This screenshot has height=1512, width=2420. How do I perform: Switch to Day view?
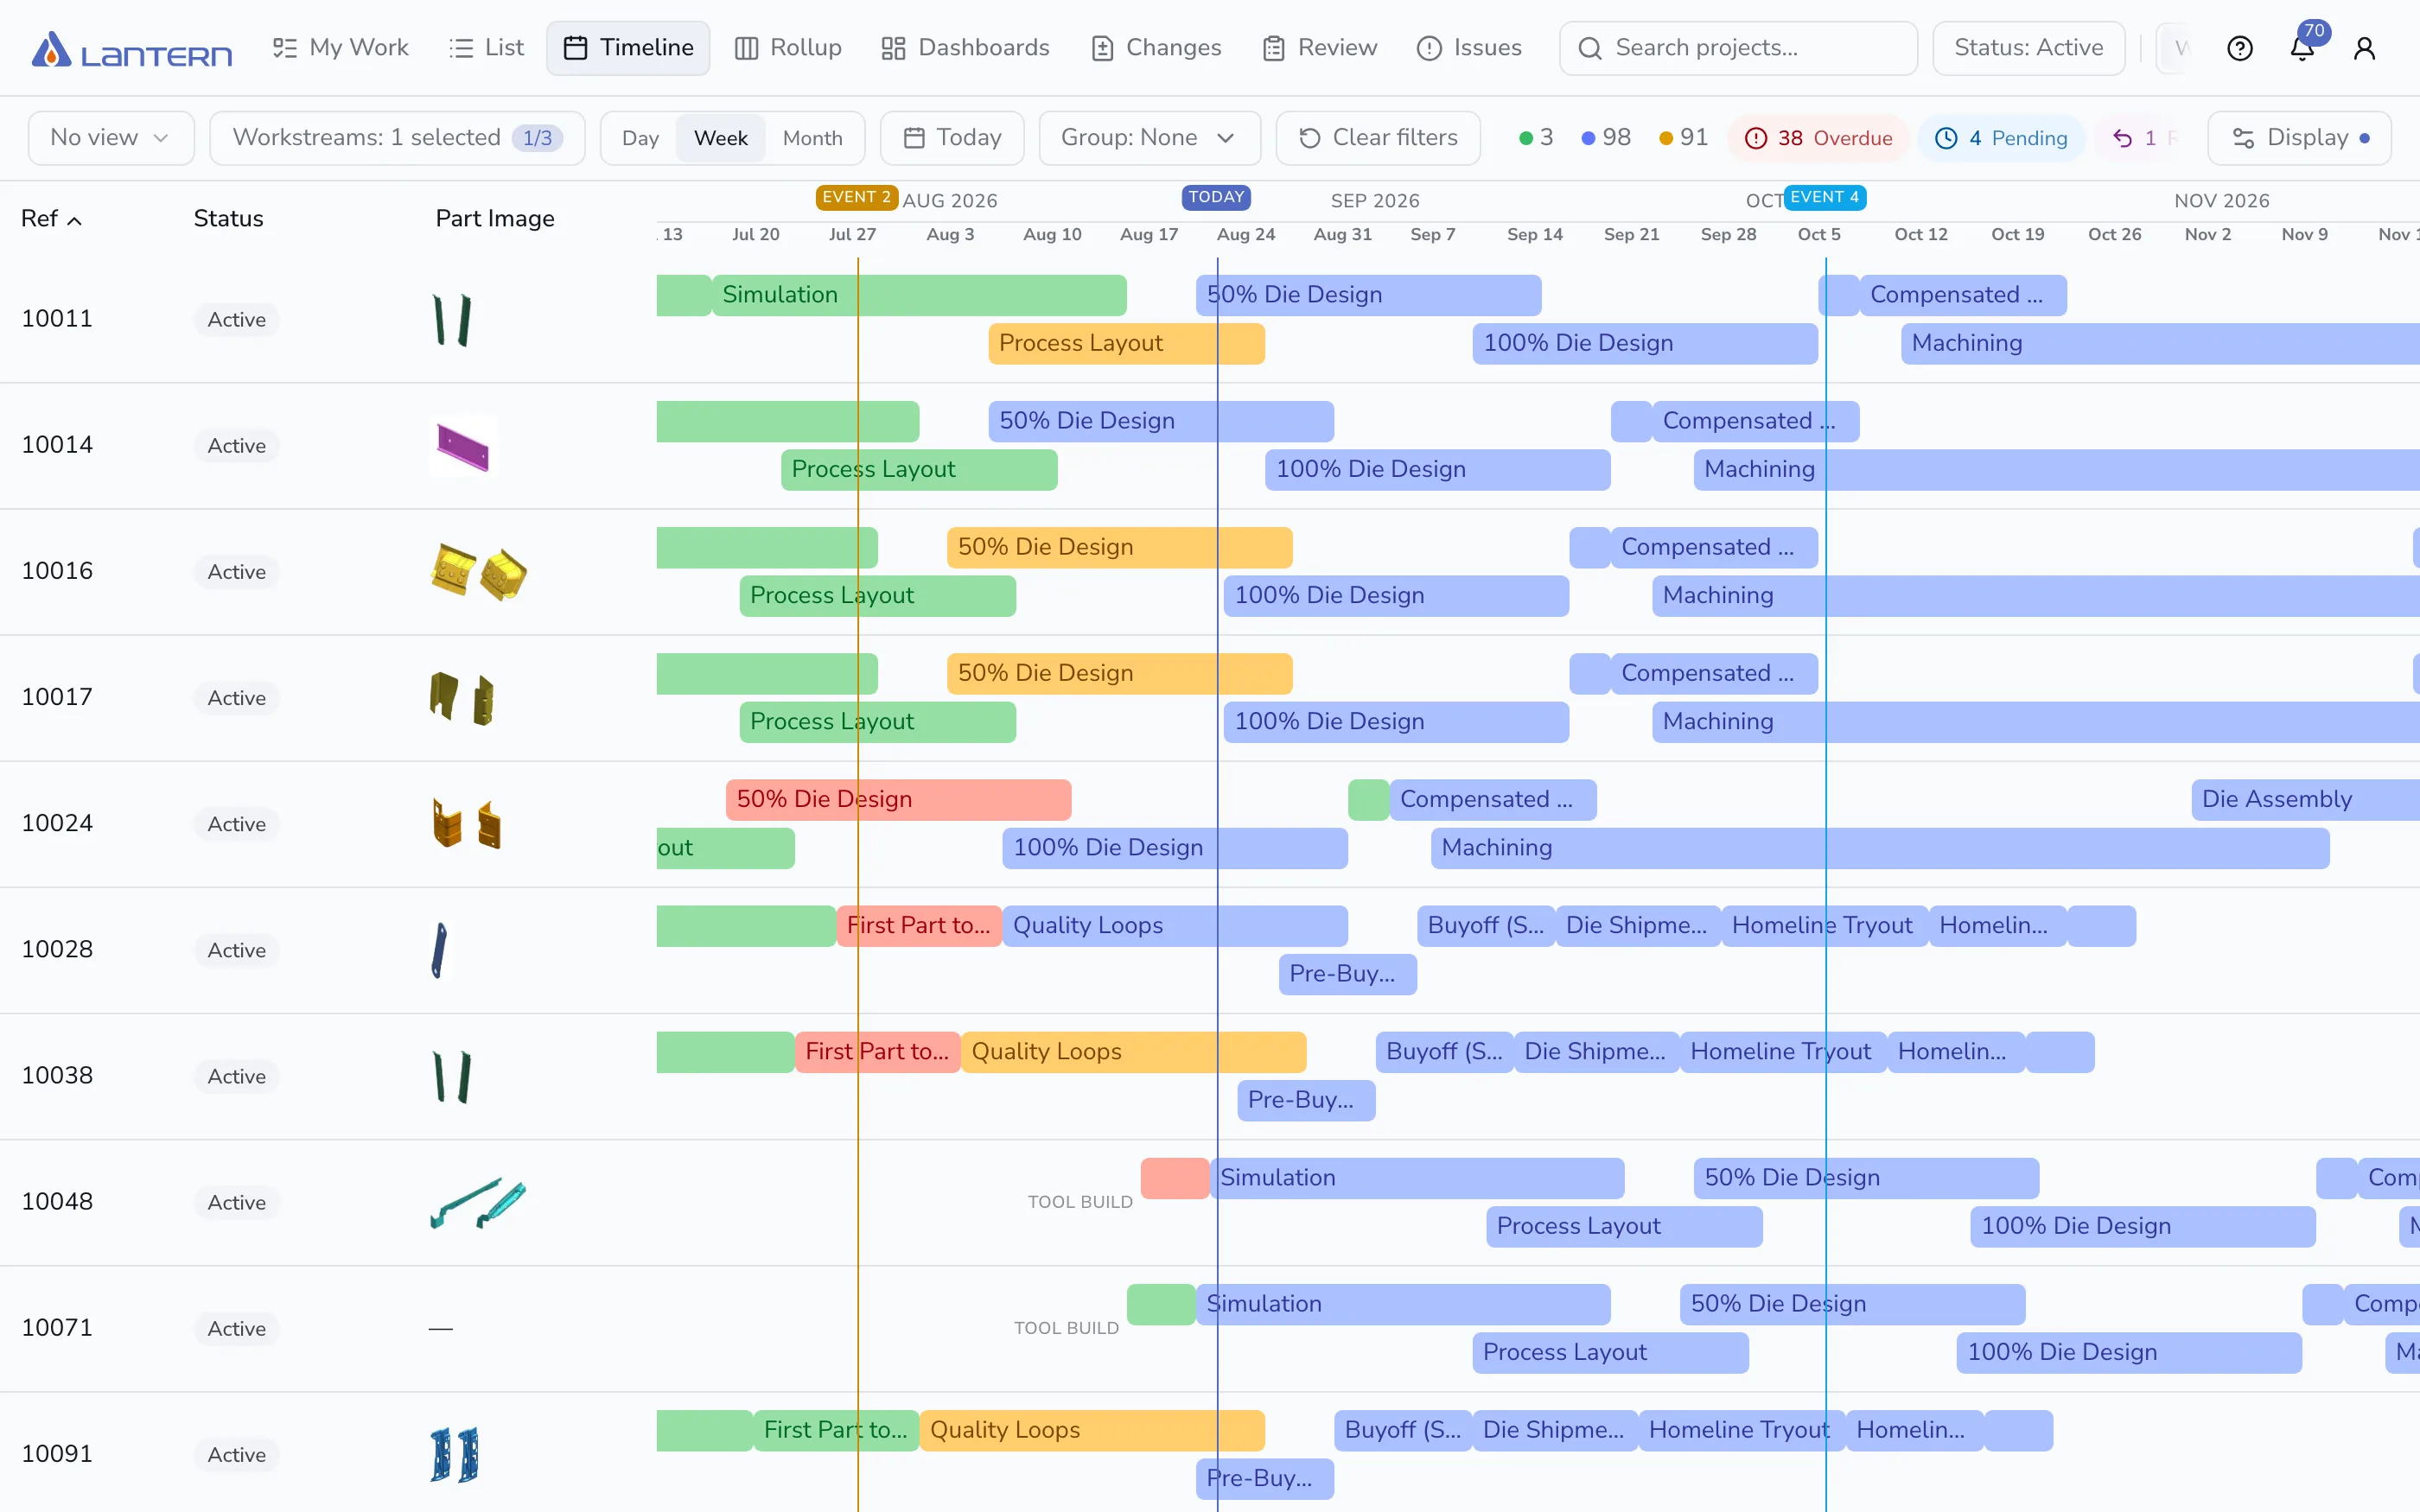click(640, 138)
